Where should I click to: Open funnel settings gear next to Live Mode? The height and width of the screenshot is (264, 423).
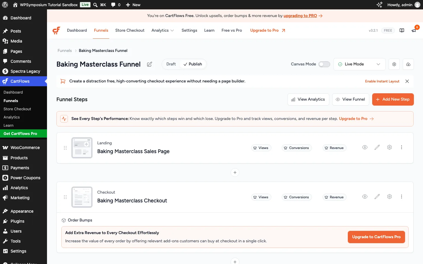(x=394, y=64)
